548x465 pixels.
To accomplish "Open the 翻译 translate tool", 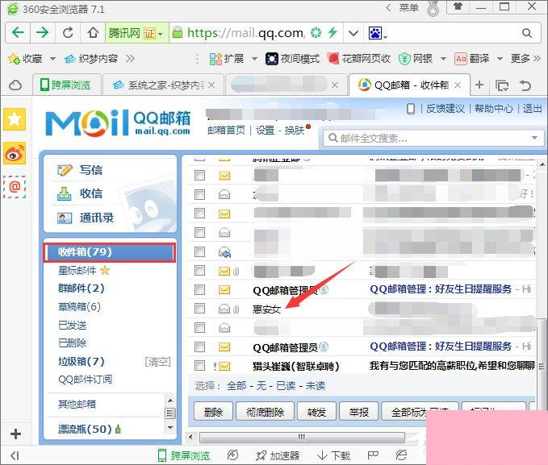I will (471, 59).
